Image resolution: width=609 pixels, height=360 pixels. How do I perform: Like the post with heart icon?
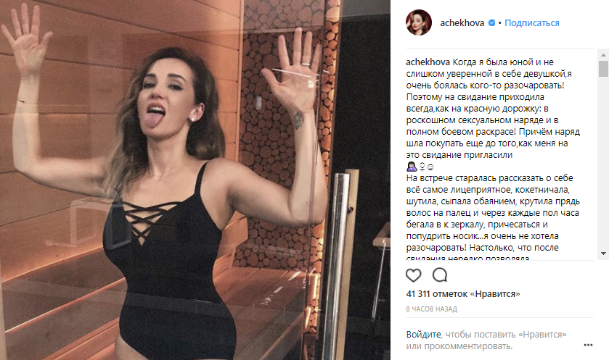tap(413, 275)
